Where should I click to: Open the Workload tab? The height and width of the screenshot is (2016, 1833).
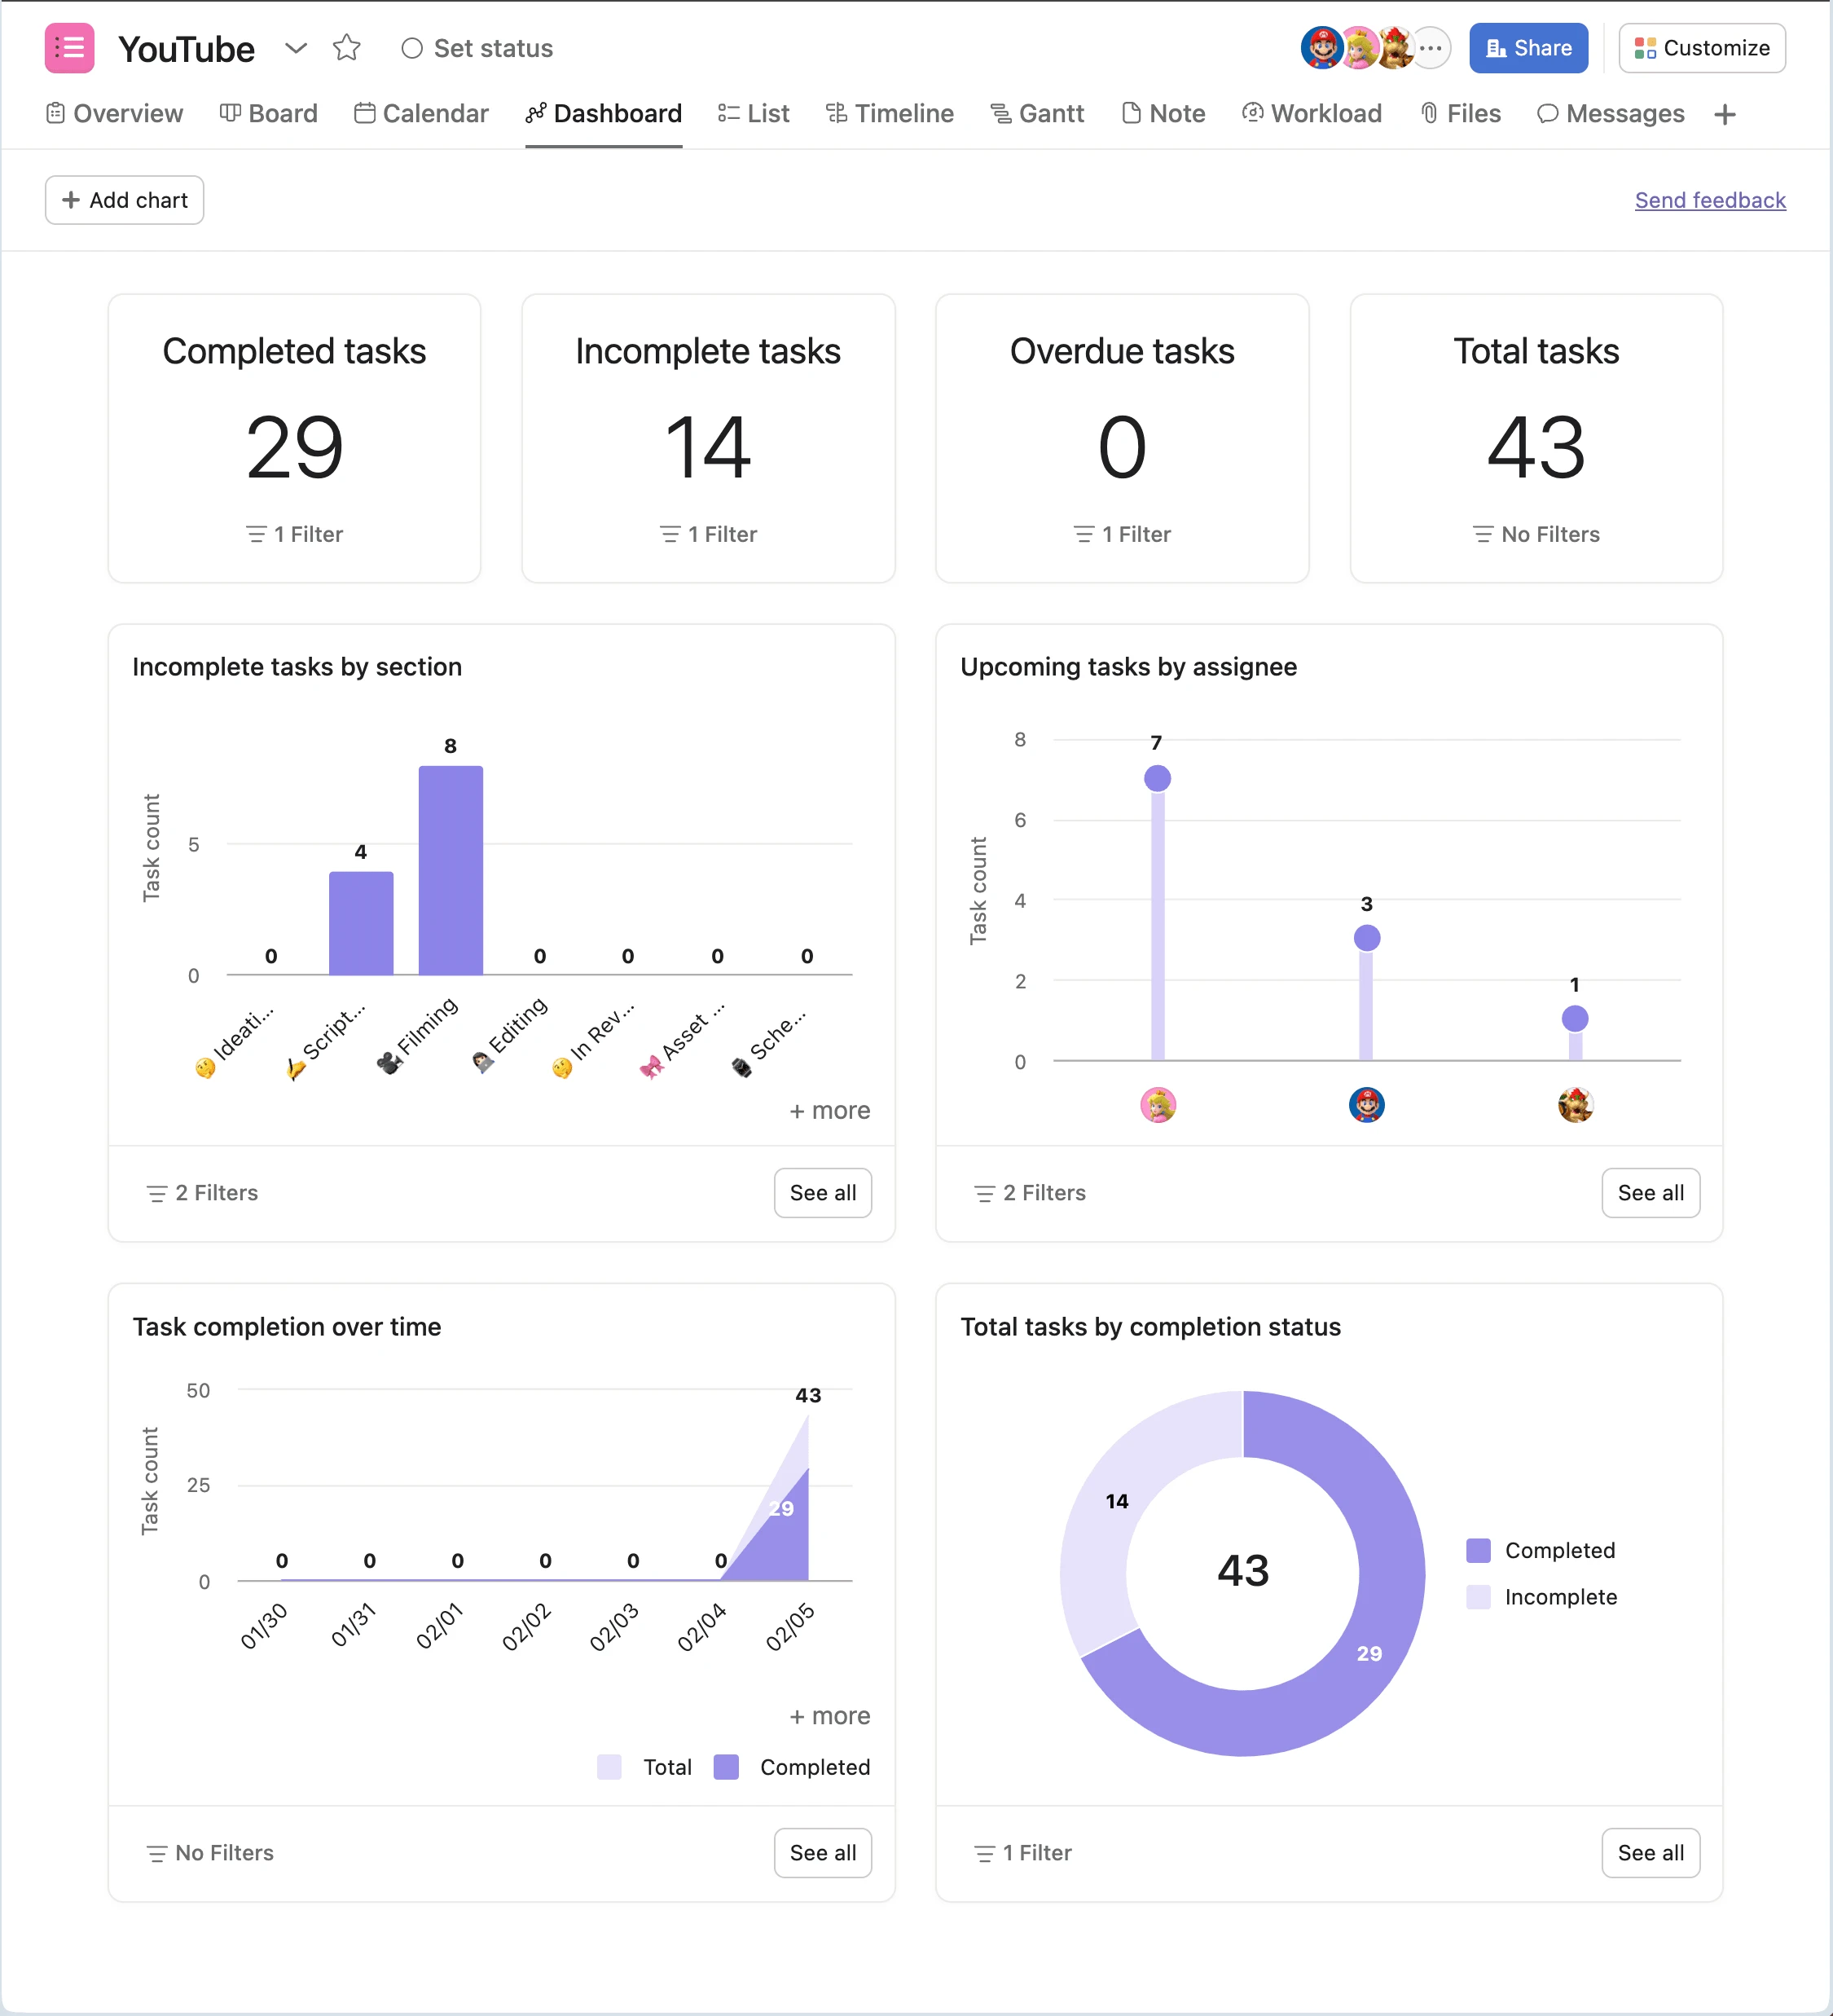point(1312,114)
